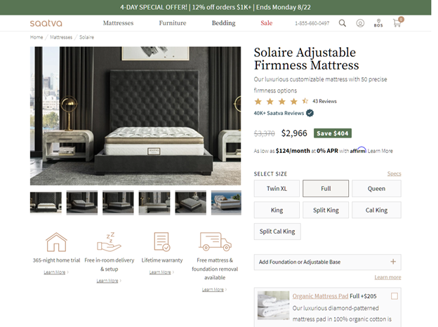Image resolution: width=438 pixels, height=327 pixels.
Task: Click the Organic Mattress Pad link
Action: click(320, 296)
